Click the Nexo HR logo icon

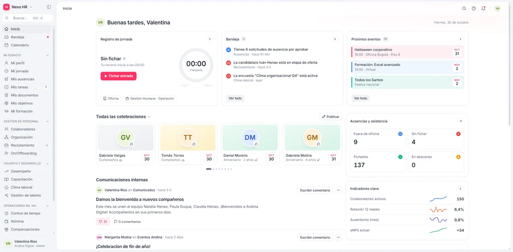click(6, 7)
